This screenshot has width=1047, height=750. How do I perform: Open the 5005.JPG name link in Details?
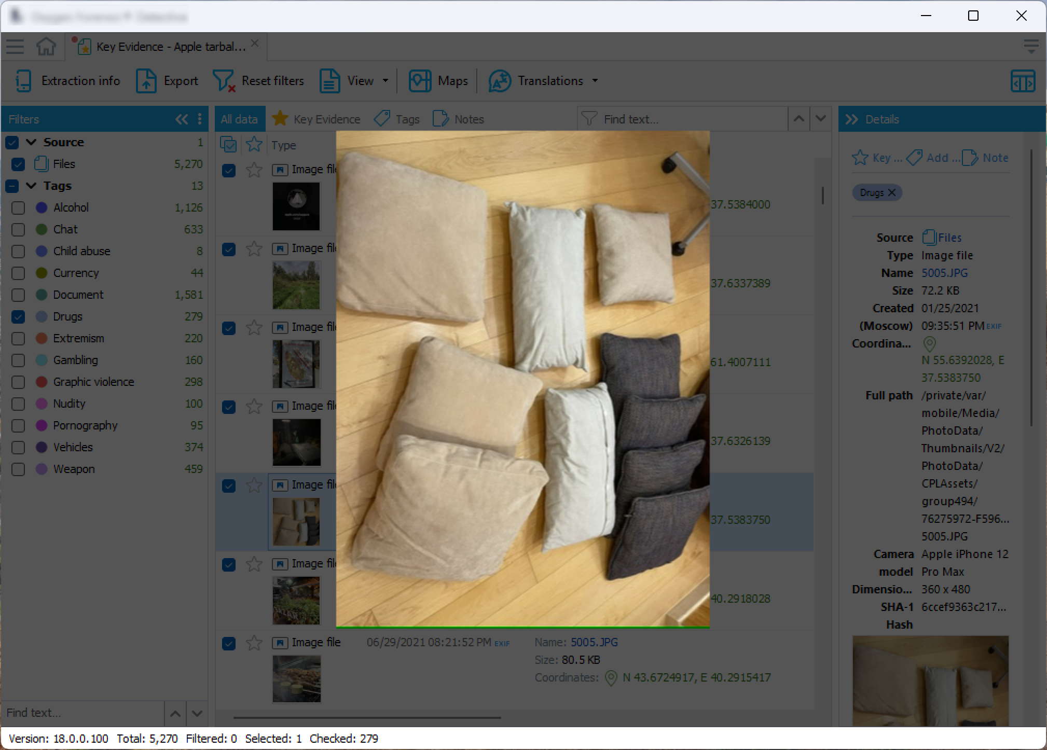944,273
